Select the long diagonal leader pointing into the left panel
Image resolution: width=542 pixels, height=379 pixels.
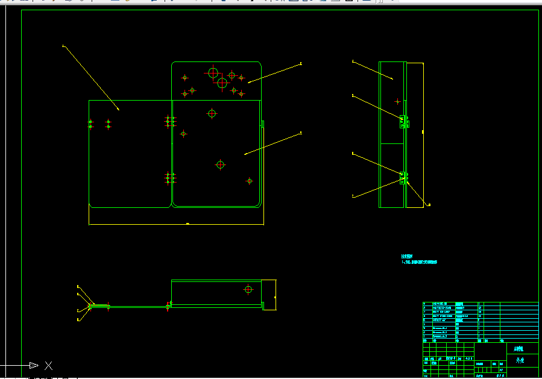click(x=91, y=78)
